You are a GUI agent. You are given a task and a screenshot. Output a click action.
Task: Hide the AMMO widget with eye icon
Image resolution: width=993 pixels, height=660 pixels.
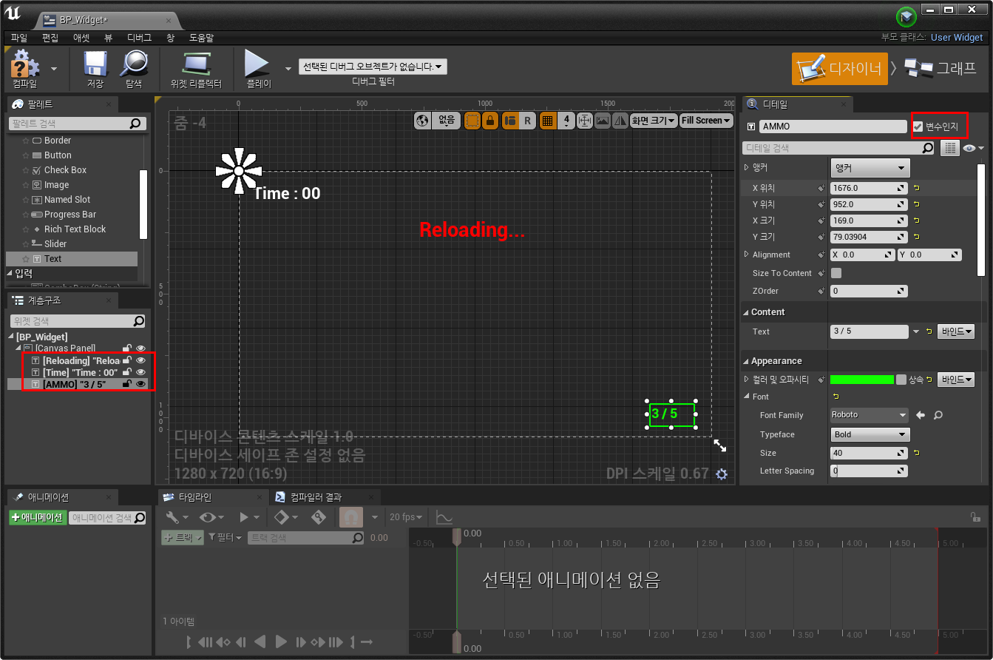point(140,384)
